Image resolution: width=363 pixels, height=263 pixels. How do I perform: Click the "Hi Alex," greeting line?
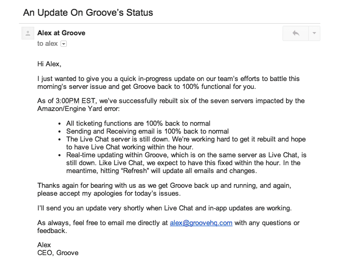(49, 64)
